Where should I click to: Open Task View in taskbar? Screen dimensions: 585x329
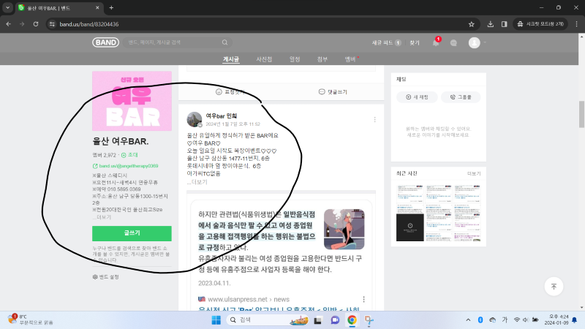(x=318, y=320)
